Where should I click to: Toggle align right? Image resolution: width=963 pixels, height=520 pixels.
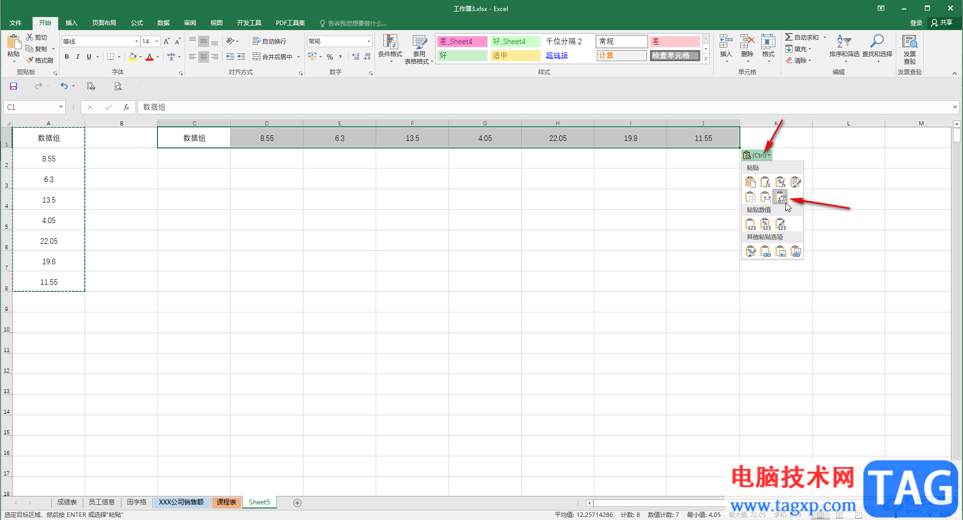pos(215,57)
